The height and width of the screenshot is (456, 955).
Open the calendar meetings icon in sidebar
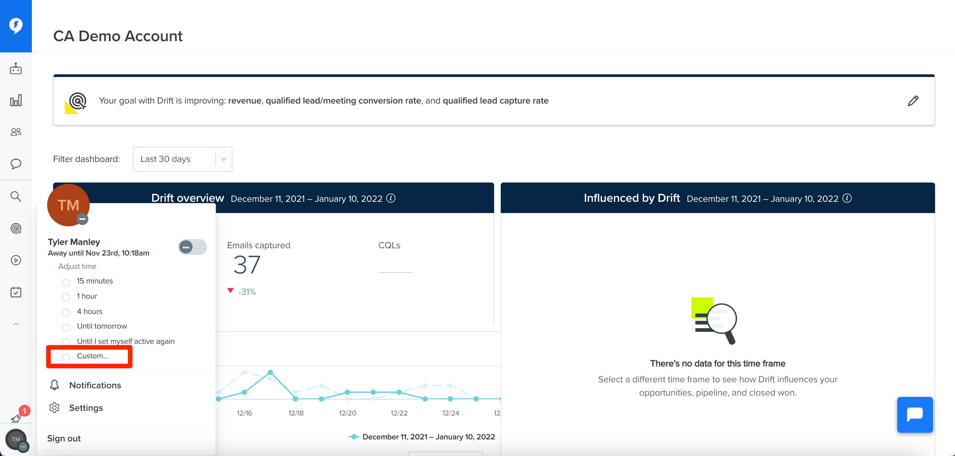click(16, 292)
